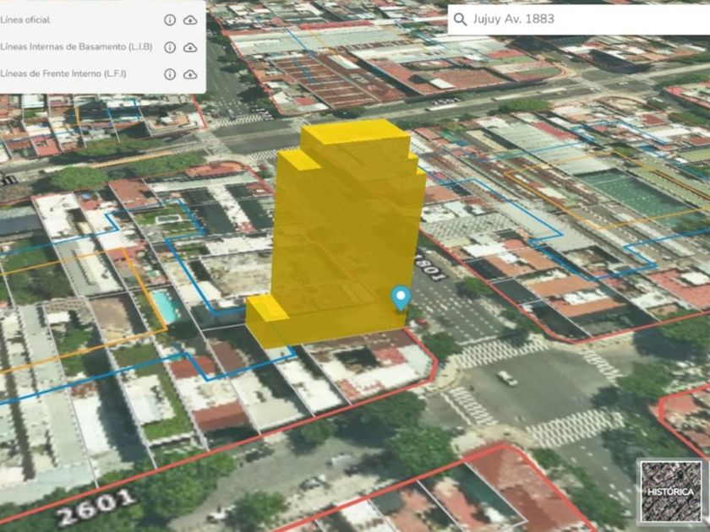This screenshot has width=710, height=532.
Task: Open info for Línea oficial layer
Action: (170, 19)
